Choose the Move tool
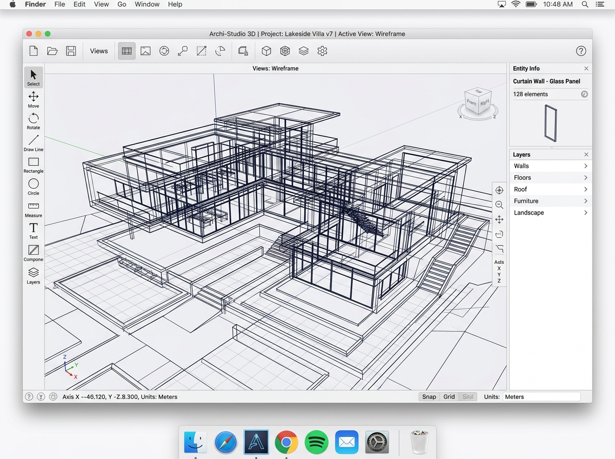The width and height of the screenshot is (615, 459). pyautogui.click(x=33, y=99)
